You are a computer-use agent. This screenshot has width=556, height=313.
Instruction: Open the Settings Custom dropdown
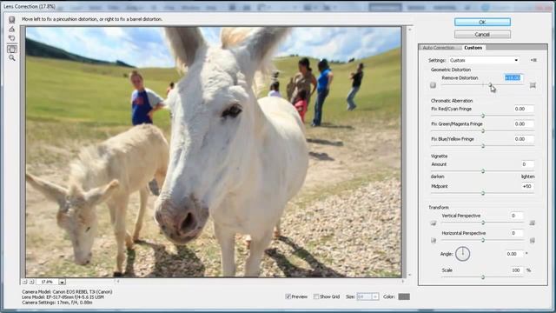coord(484,60)
